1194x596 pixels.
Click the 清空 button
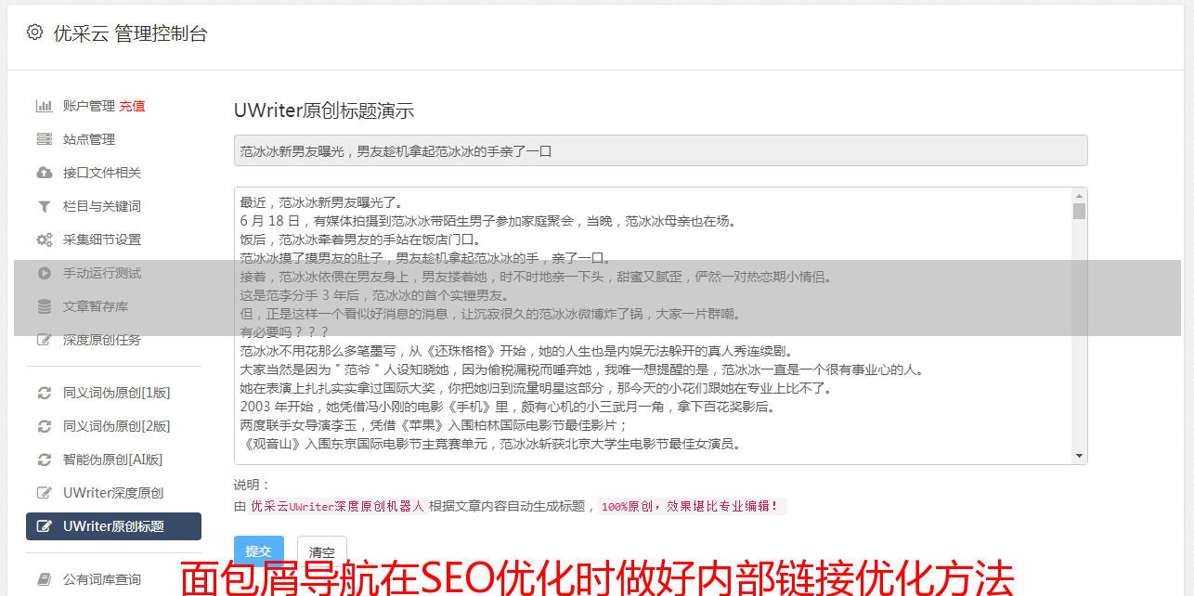[322, 551]
